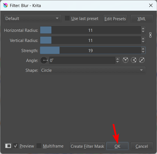The height and width of the screenshot is (154, 157).
Task: Click the Vertical Radius slider bar
Action: (90, 40)
